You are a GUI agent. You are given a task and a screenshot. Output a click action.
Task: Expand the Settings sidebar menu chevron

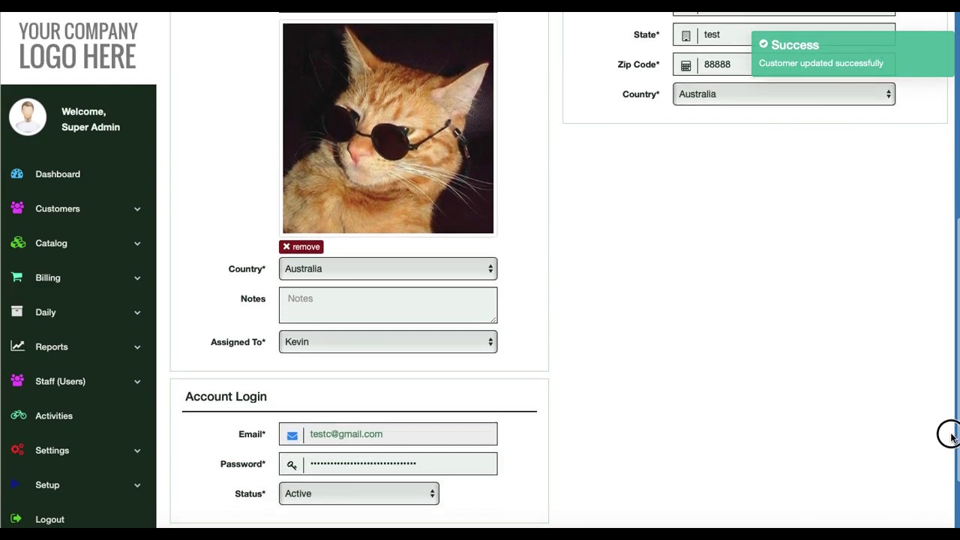click(137, 451)
